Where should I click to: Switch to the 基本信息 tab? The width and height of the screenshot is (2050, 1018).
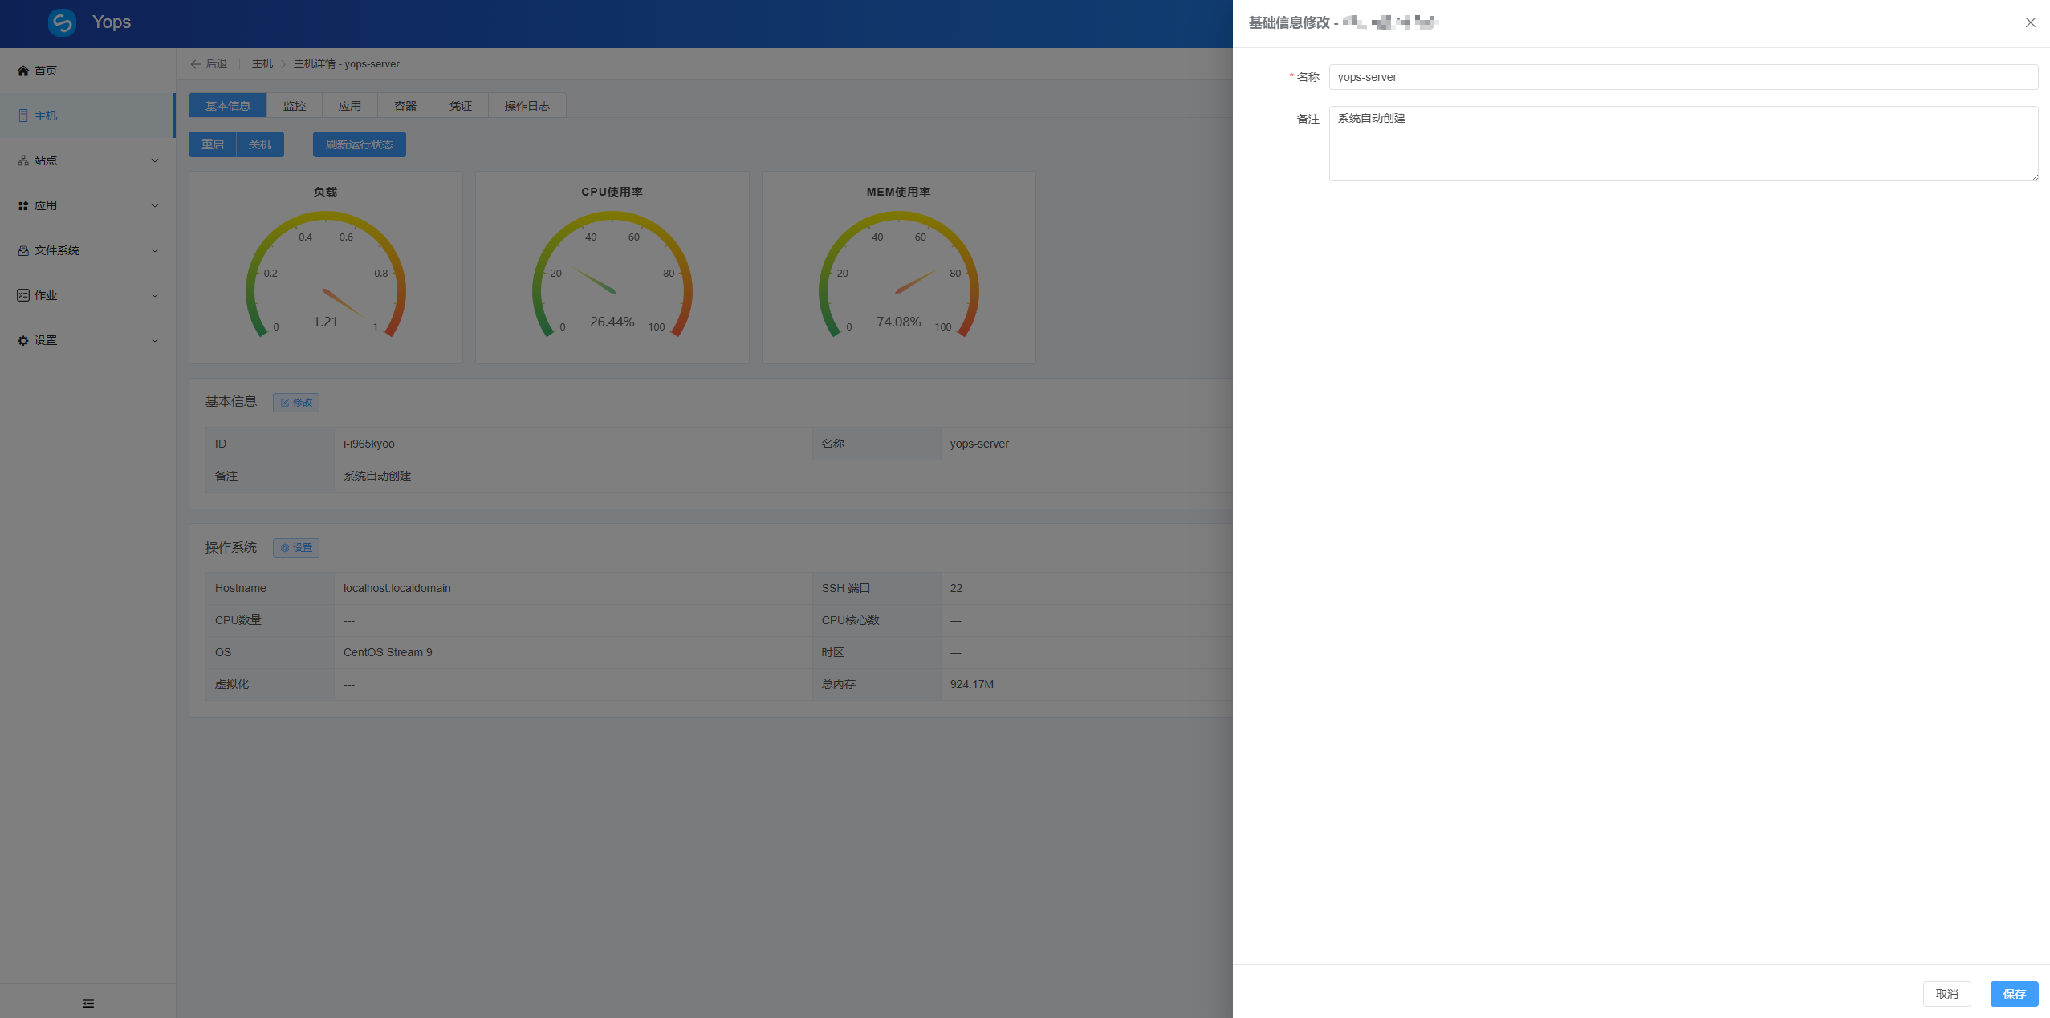[228, 106]
